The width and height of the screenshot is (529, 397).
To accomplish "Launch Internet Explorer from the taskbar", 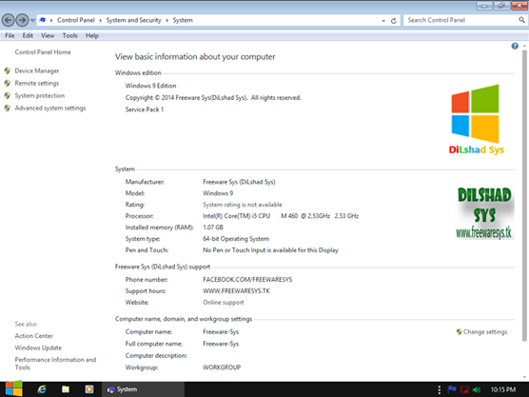I will [x=42, y=389].
